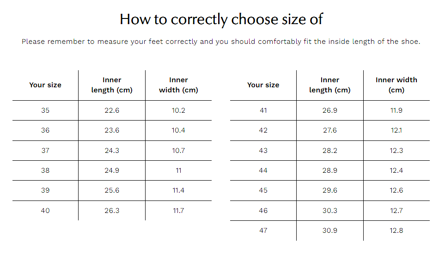The width and height of the screenshot is (439, 255).
Task: Click the measuring instruction sentence
Action: pyautogui.click(x=221, y=42)
